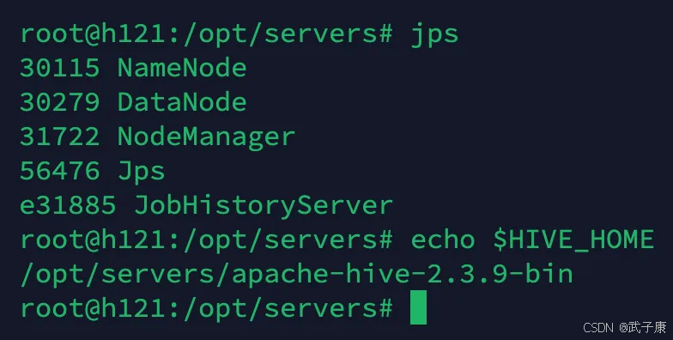Click process ID 31722
This screenshot has height=340, width=673.
point(60,137)
